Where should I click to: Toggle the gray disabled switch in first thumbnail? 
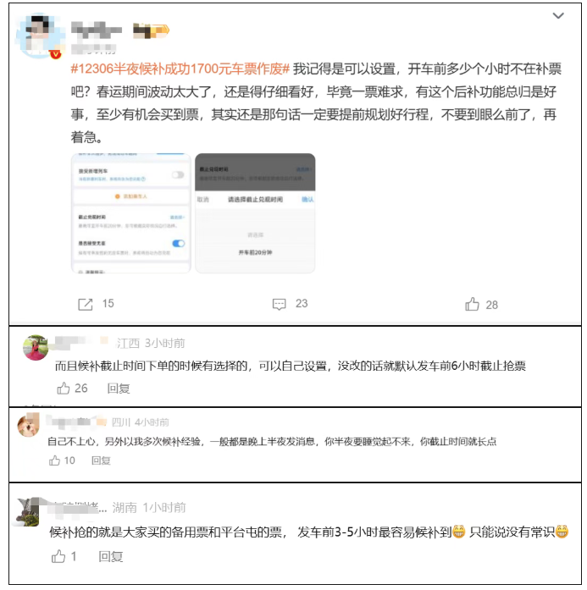click(178, 174)
